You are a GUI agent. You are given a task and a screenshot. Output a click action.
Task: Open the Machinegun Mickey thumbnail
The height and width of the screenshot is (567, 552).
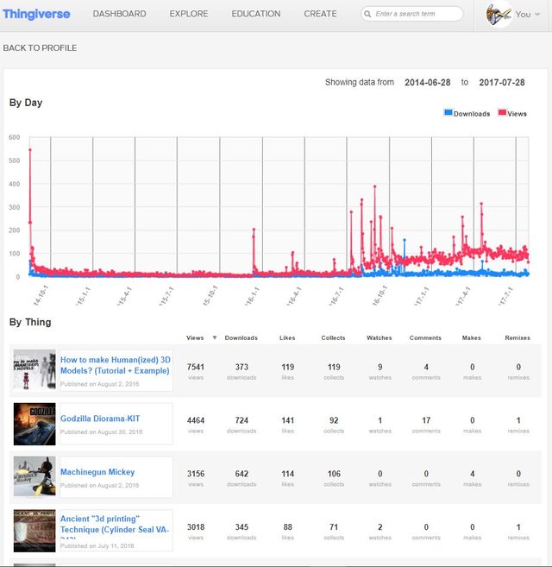click(x=34, y=476)
